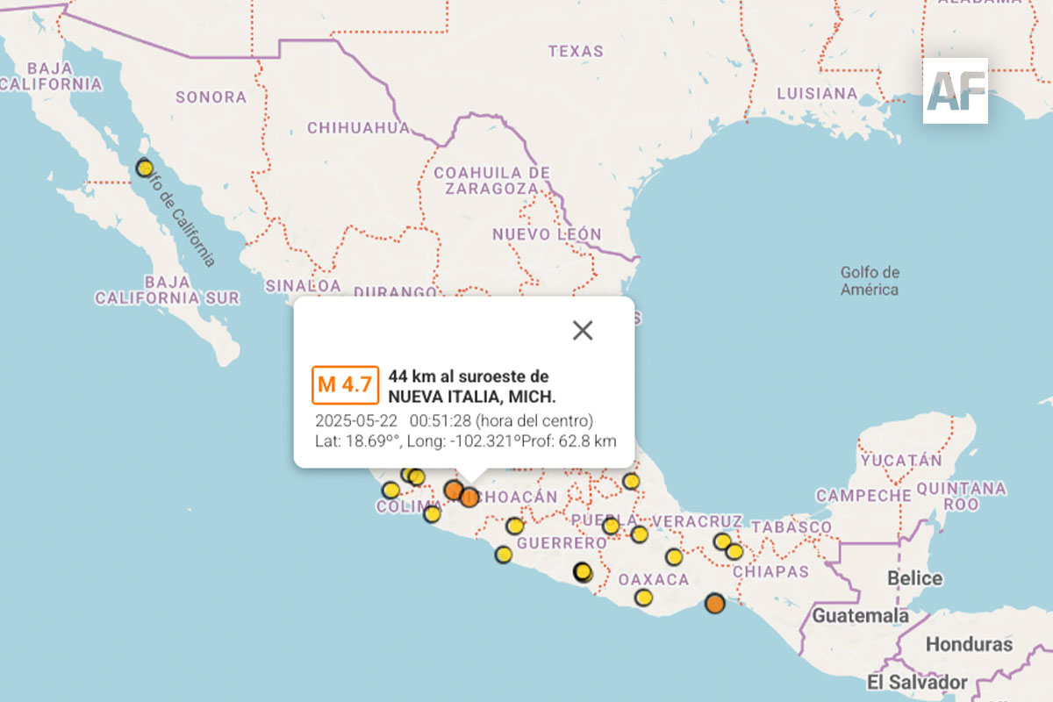Image resolution: width=1053 pixels, height=702 pixels.
Task: Select the yellow marker directly above the Veracruz label
Action: (x=631, y=481)
